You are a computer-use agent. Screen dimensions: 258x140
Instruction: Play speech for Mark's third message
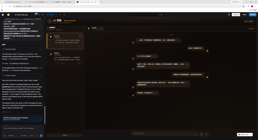tap(187, 64)
